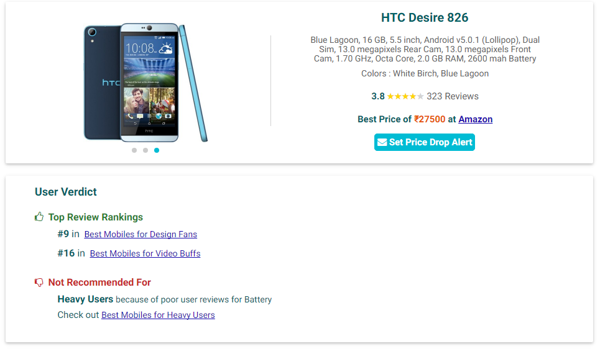The height and width of the screenshot is (349, 600).
Task: Click the star rating icons
Action: 405,96
